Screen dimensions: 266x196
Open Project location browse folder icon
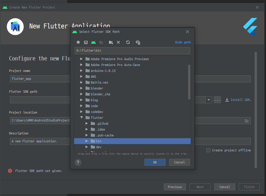click(247, 121)
